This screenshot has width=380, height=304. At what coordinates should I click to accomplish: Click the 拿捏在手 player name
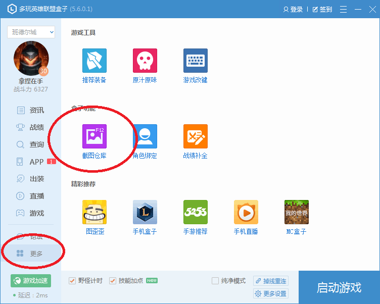click(x=31, y=81)
